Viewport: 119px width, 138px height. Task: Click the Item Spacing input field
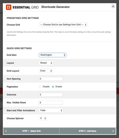point(51,79)
